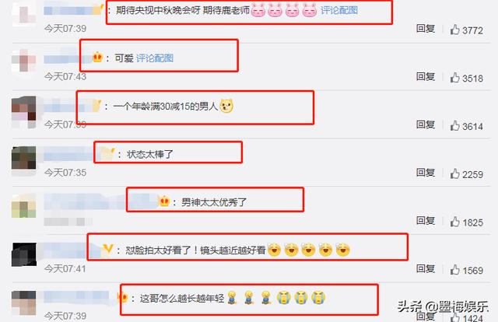The image size is (498, 322).
Task: Reply to the 状态太棒了 comment
Action: tap(426, 173)
